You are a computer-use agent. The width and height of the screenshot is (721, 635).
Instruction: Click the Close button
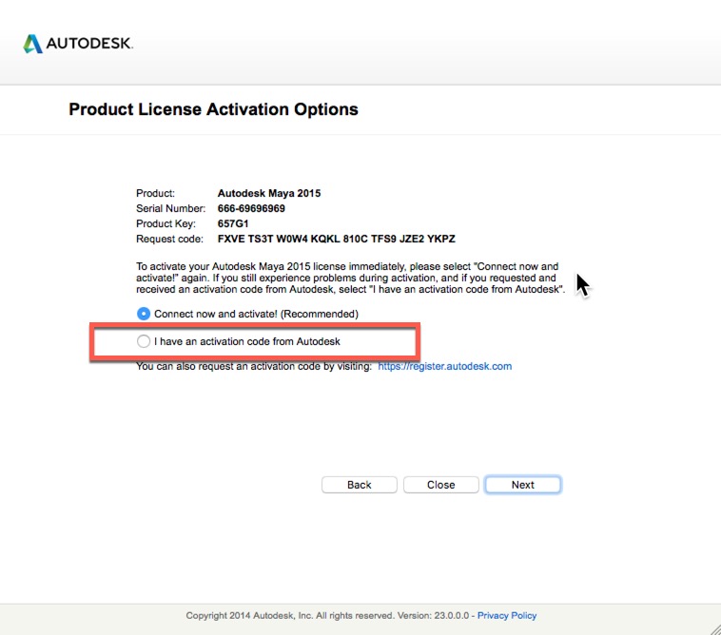pos(441,485)
